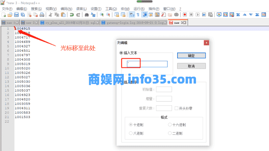Click the 增量 input field
The height and width of the screenshot is (151, 269).
click(164, 98)
